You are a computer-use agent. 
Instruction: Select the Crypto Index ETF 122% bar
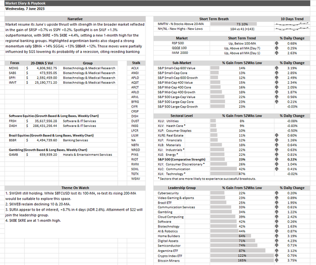pos(242,256)
